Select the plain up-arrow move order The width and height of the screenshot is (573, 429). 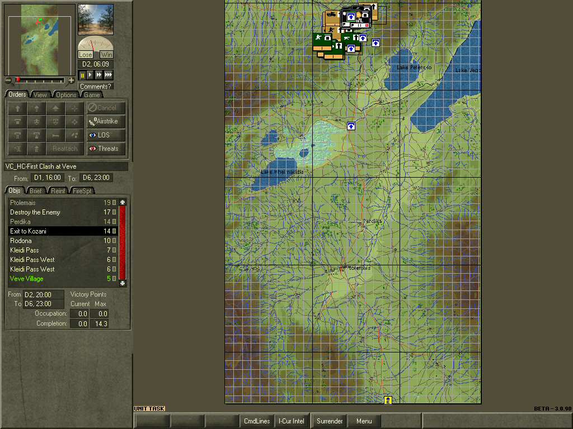coord(17,108)
